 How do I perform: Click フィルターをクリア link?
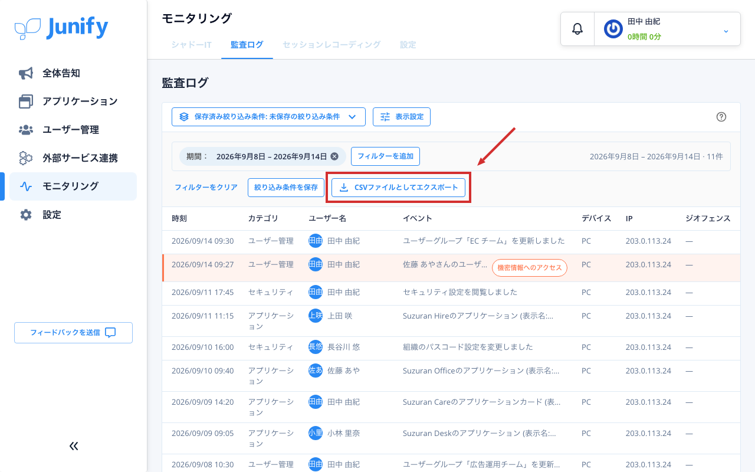[x=206, y=188]
